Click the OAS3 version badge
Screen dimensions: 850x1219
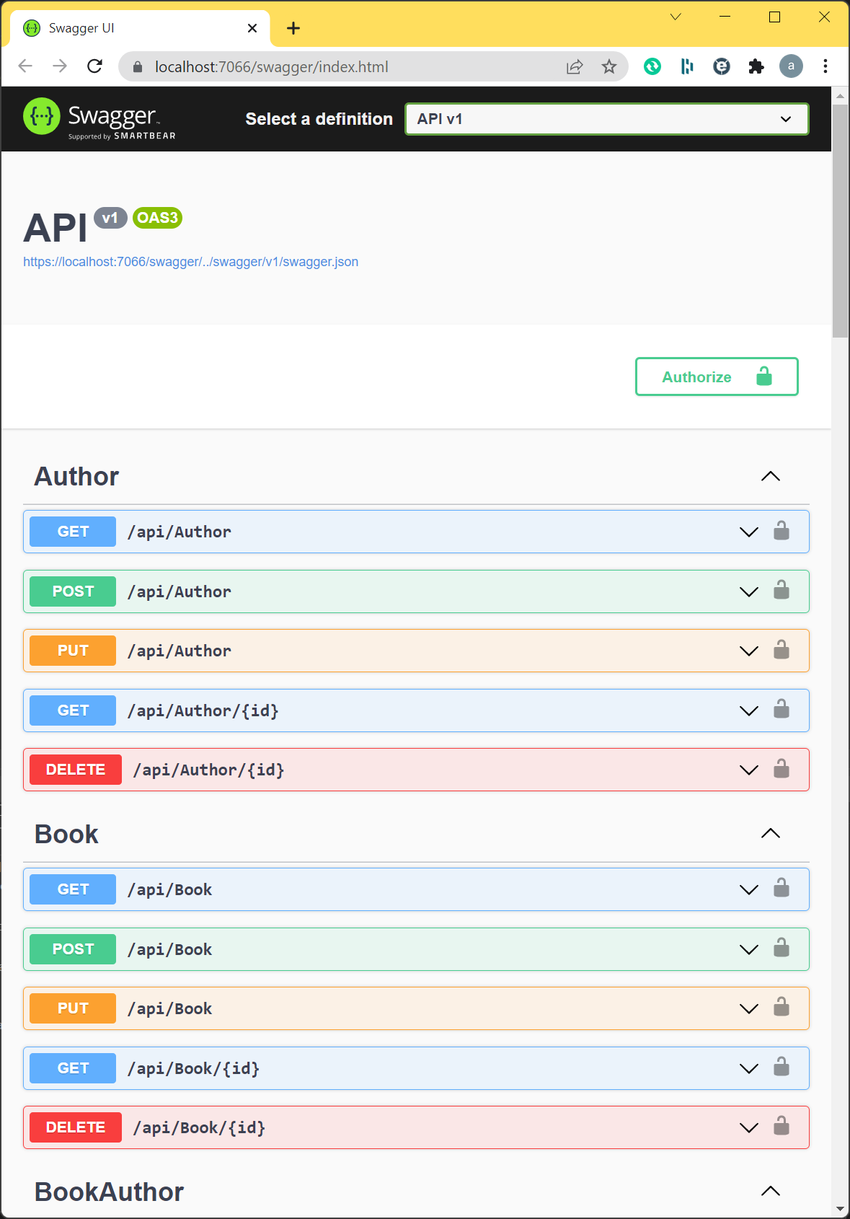click(x=157, y=218)
